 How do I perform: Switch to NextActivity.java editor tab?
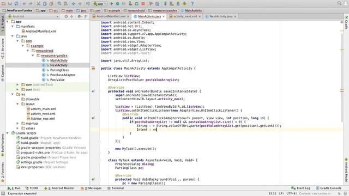click(220, 16)
